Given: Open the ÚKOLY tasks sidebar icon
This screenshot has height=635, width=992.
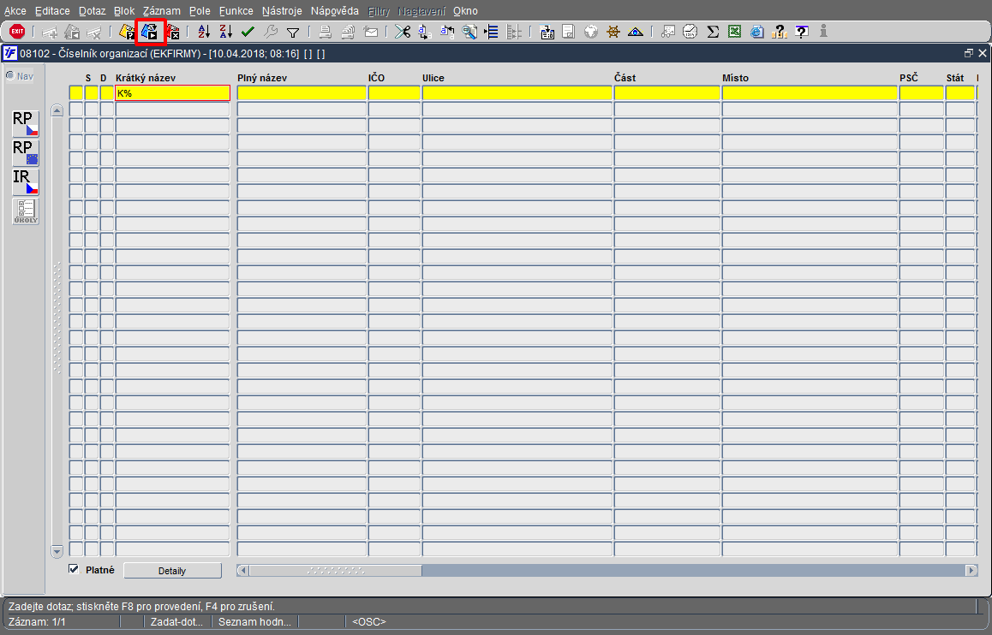Looking at the screenshot, I should point(26,211).
